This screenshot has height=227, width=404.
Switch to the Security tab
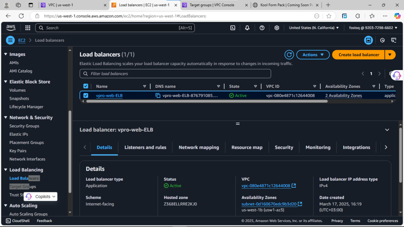pos(284,147)
